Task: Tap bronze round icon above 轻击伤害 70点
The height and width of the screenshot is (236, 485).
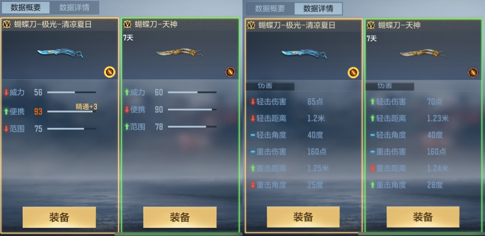Action: (473, 72)
